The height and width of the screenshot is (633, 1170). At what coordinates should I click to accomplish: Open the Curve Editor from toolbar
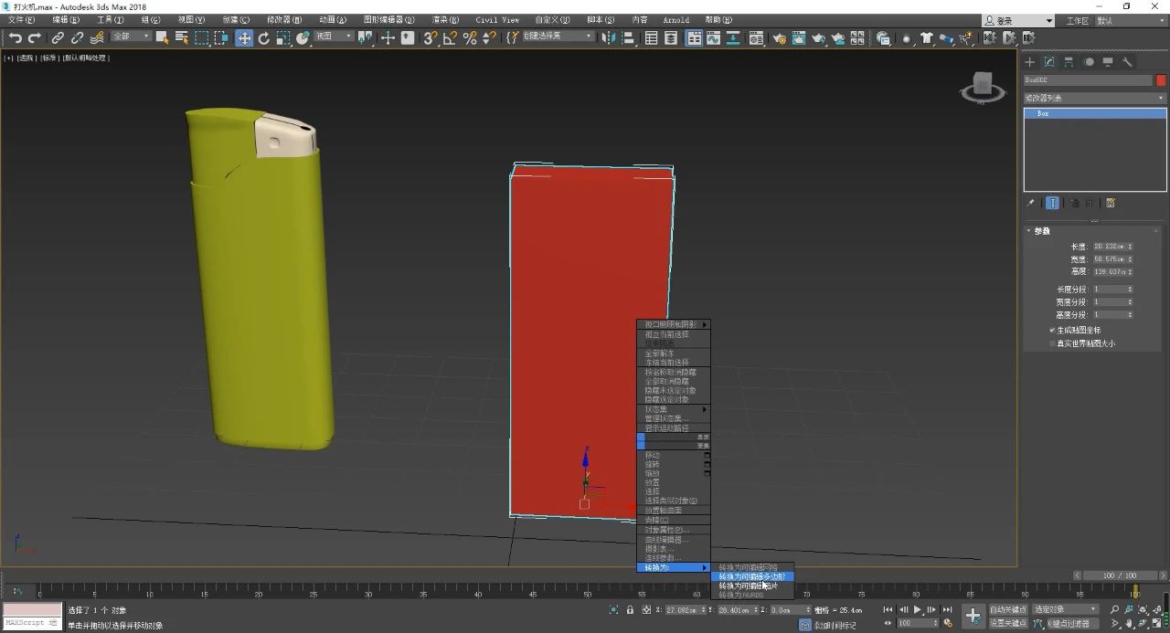point(713,37)
